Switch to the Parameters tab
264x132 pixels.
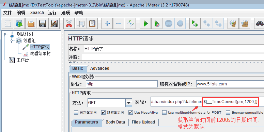[87, 122]
